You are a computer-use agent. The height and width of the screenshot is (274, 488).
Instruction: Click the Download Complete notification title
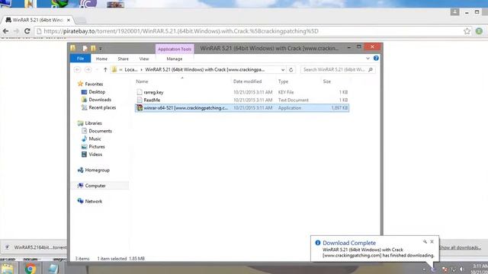[349, 243]
